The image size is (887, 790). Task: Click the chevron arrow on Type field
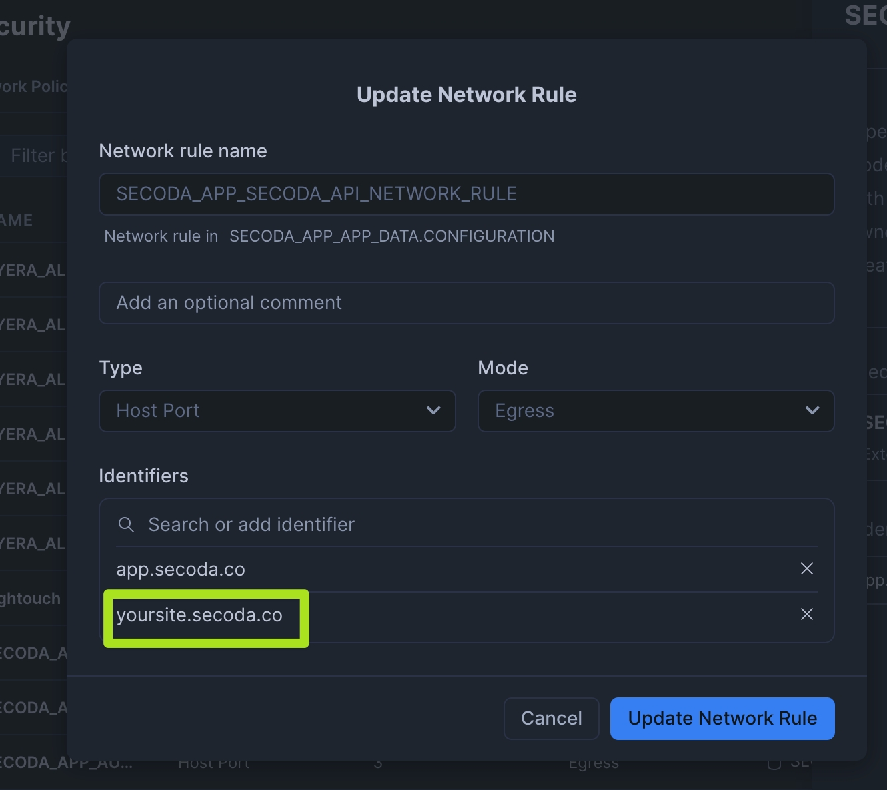coord(433,410)
